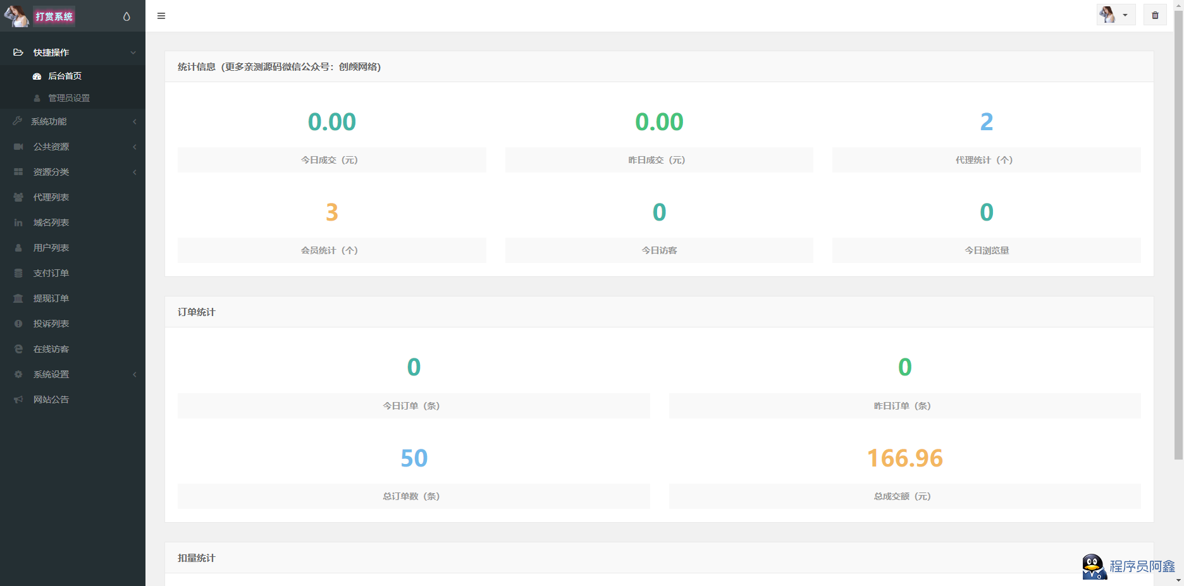Click the 昨日订单（条） label
Screen dimensions: 1184x586
pyautogui.click(x=903, y=406)
